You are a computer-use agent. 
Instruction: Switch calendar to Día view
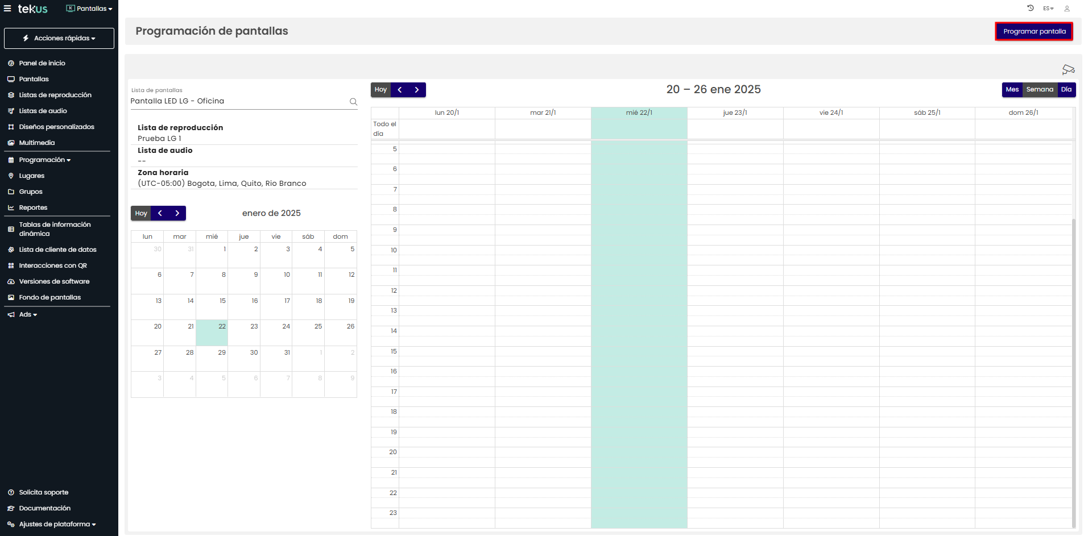click(x=1066, y=90)
